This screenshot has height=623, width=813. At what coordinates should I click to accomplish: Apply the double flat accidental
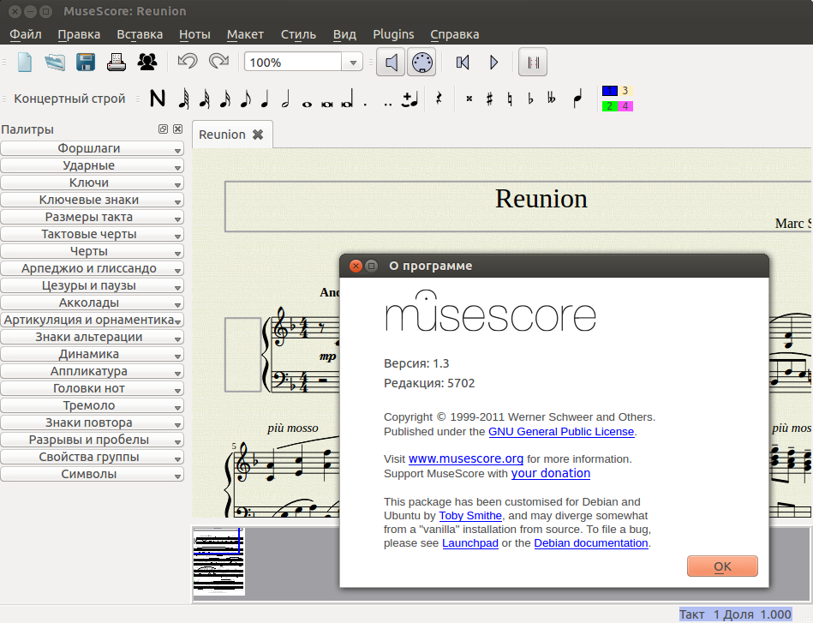(551, 98)
